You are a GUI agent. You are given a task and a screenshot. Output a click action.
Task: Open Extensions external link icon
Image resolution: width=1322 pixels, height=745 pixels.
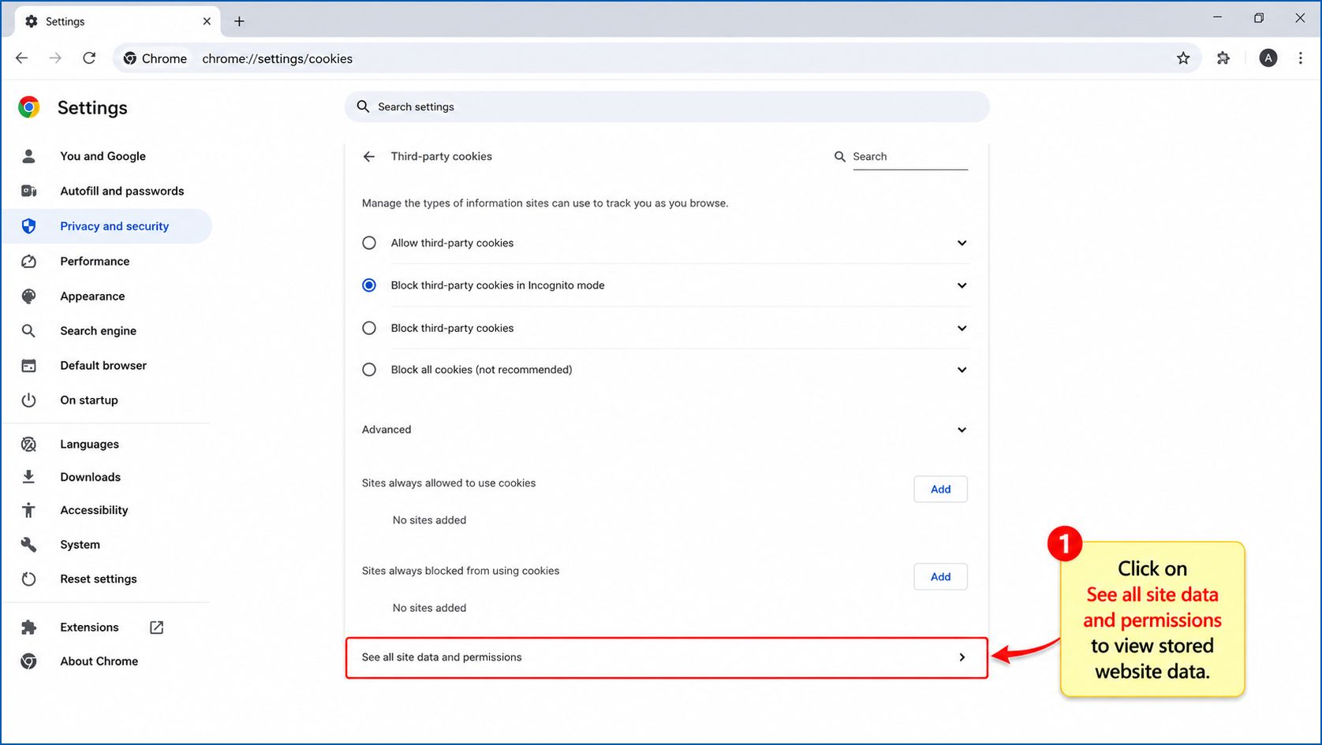[x=156, y=628]
